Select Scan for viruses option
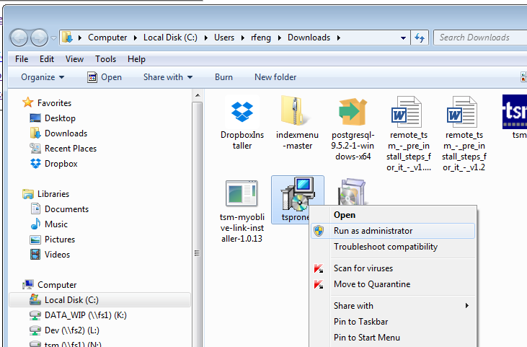The height and width of the screenshot is (347, 527). 363,268
